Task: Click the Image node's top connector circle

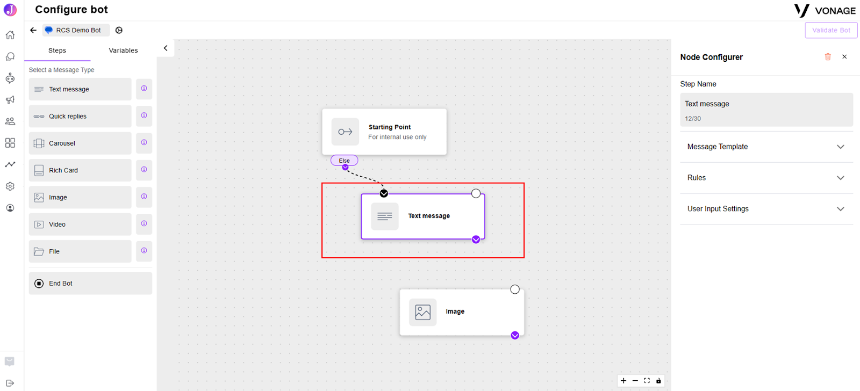Action: tap(515, 289)
